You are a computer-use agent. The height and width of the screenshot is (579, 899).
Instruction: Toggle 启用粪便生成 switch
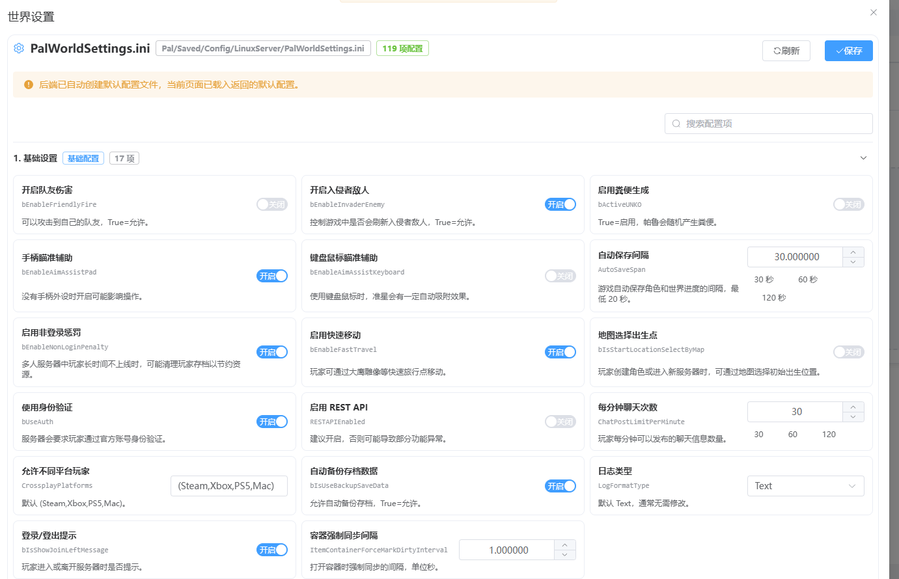pos(849,204)
